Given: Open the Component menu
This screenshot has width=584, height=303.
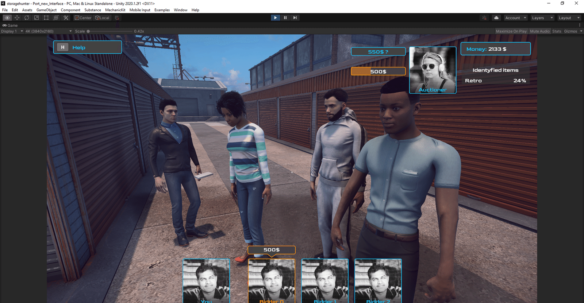Looking at the screenshot, I should (70, 10).
